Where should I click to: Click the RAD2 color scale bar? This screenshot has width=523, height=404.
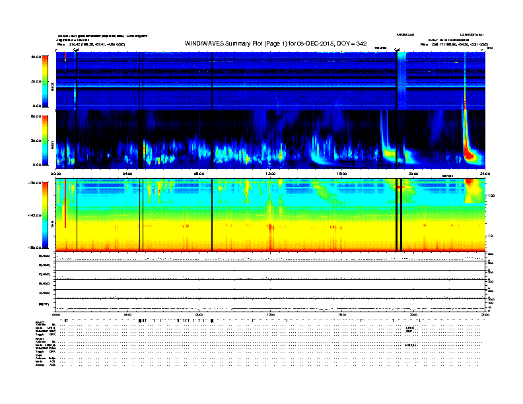(x=45, y=81)
